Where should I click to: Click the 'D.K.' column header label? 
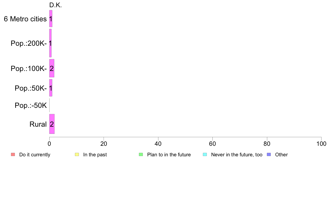56,5
